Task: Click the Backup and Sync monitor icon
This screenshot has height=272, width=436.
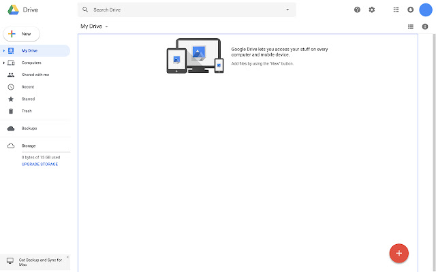Action: tap(10, 261)
